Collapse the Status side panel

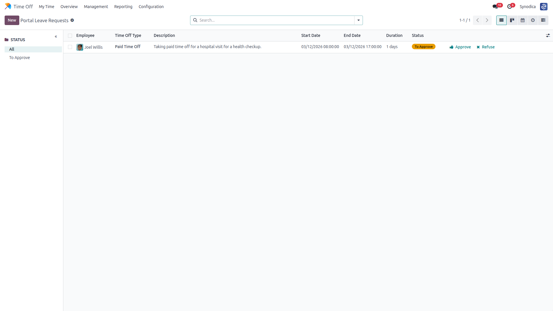[56, 37]
